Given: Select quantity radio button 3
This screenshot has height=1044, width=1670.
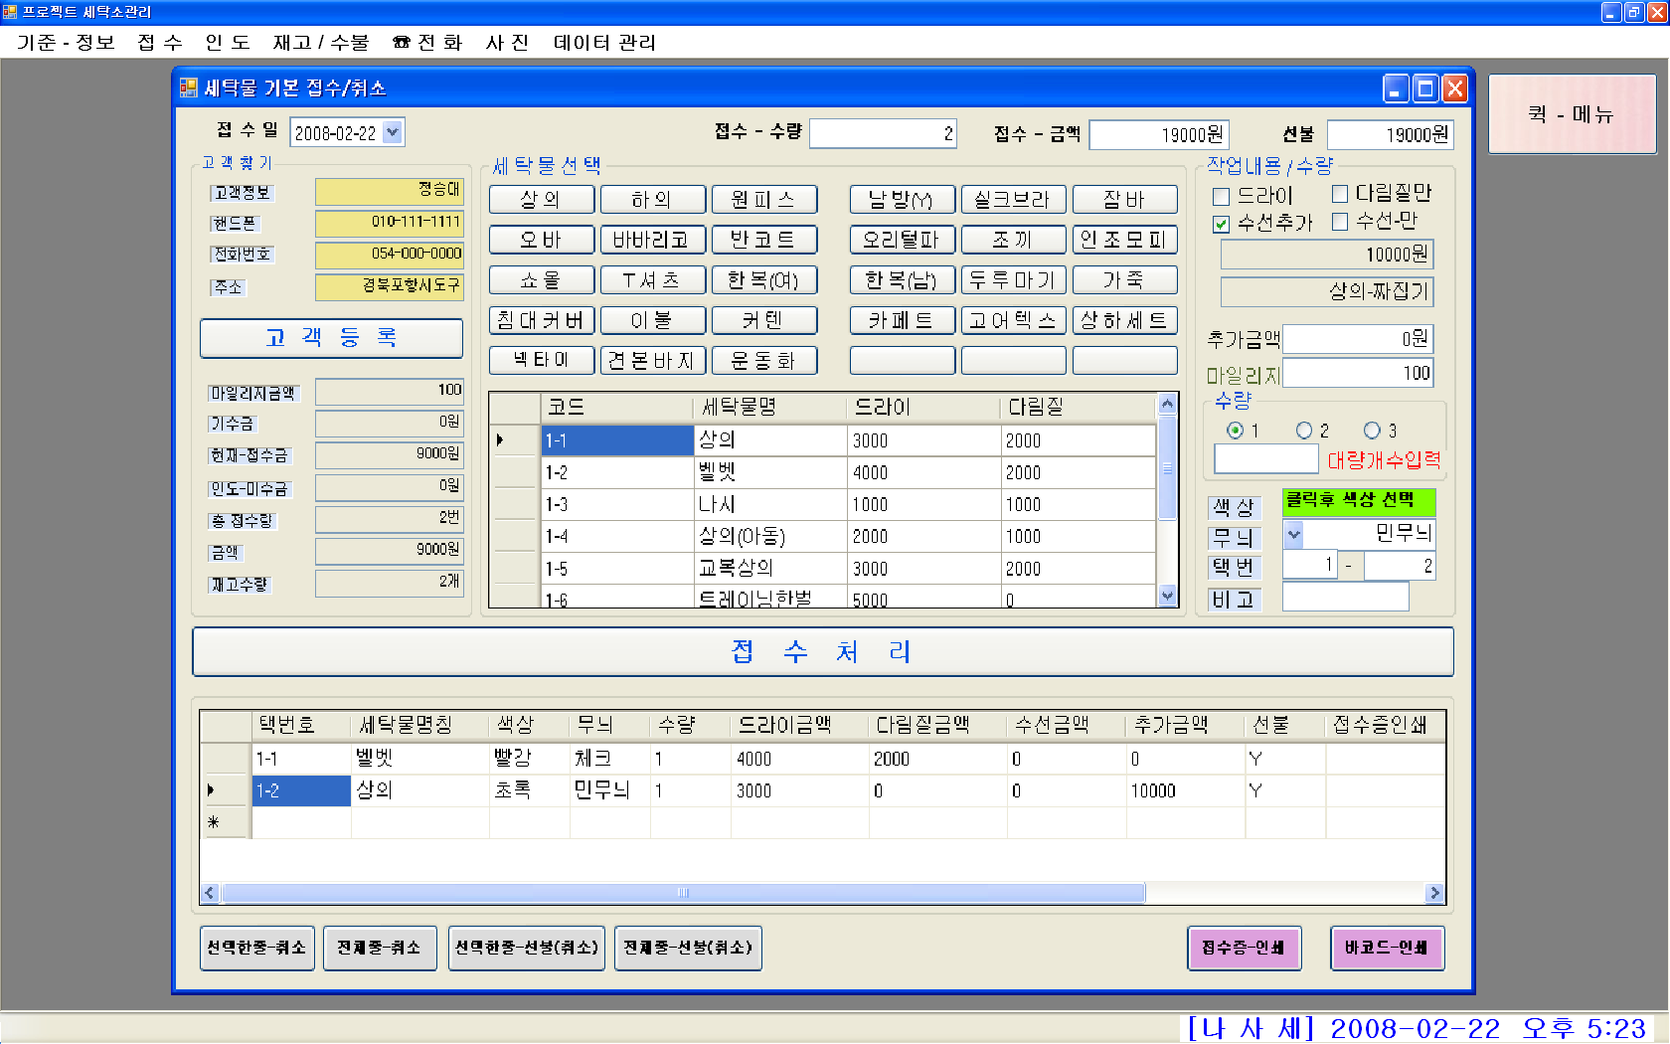Looking at the screenshot, I should click(x=1372, y=431).
